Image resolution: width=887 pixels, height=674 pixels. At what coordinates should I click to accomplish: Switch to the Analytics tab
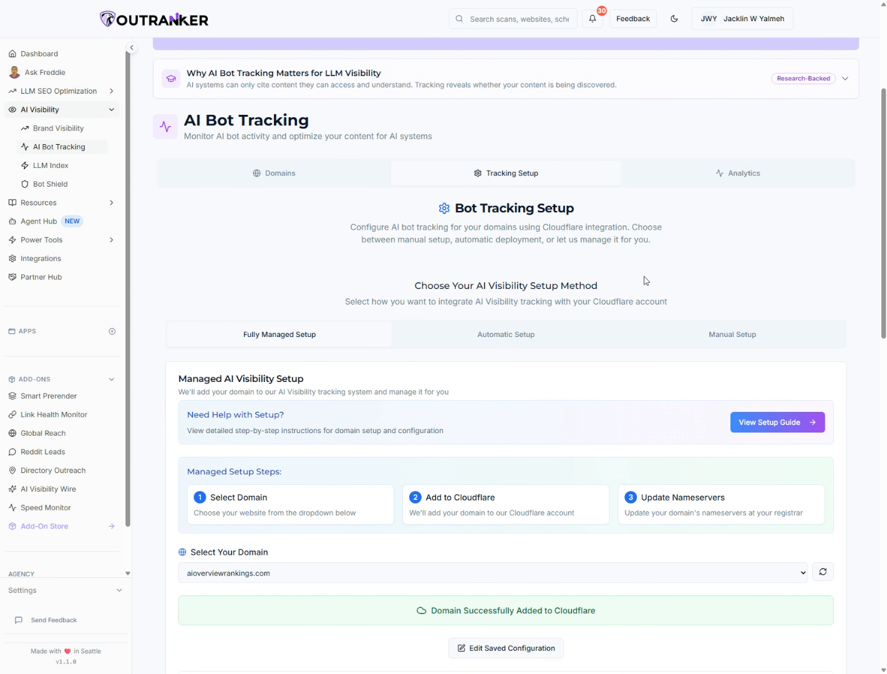click(x=737, y=173)
